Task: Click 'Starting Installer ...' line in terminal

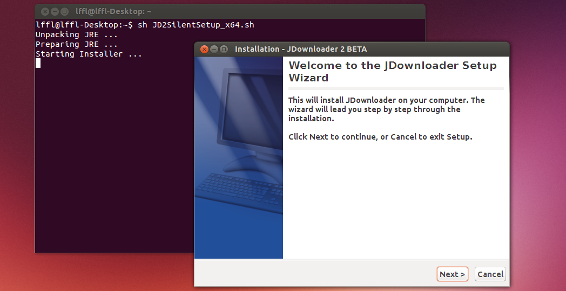Action: [x=89, y=54]
